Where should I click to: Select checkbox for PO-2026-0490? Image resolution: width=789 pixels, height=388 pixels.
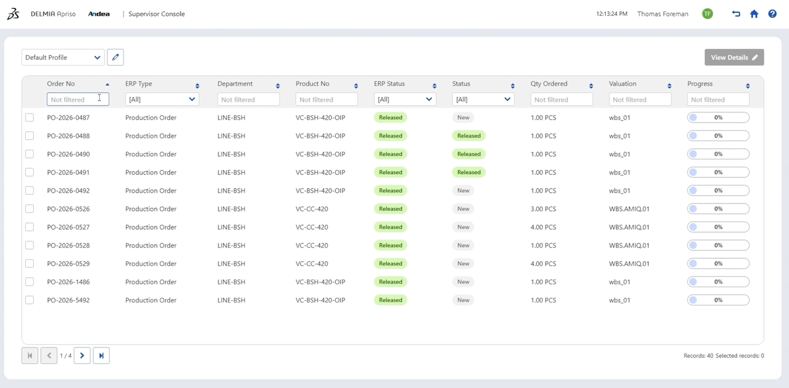[x=30, y=154]
